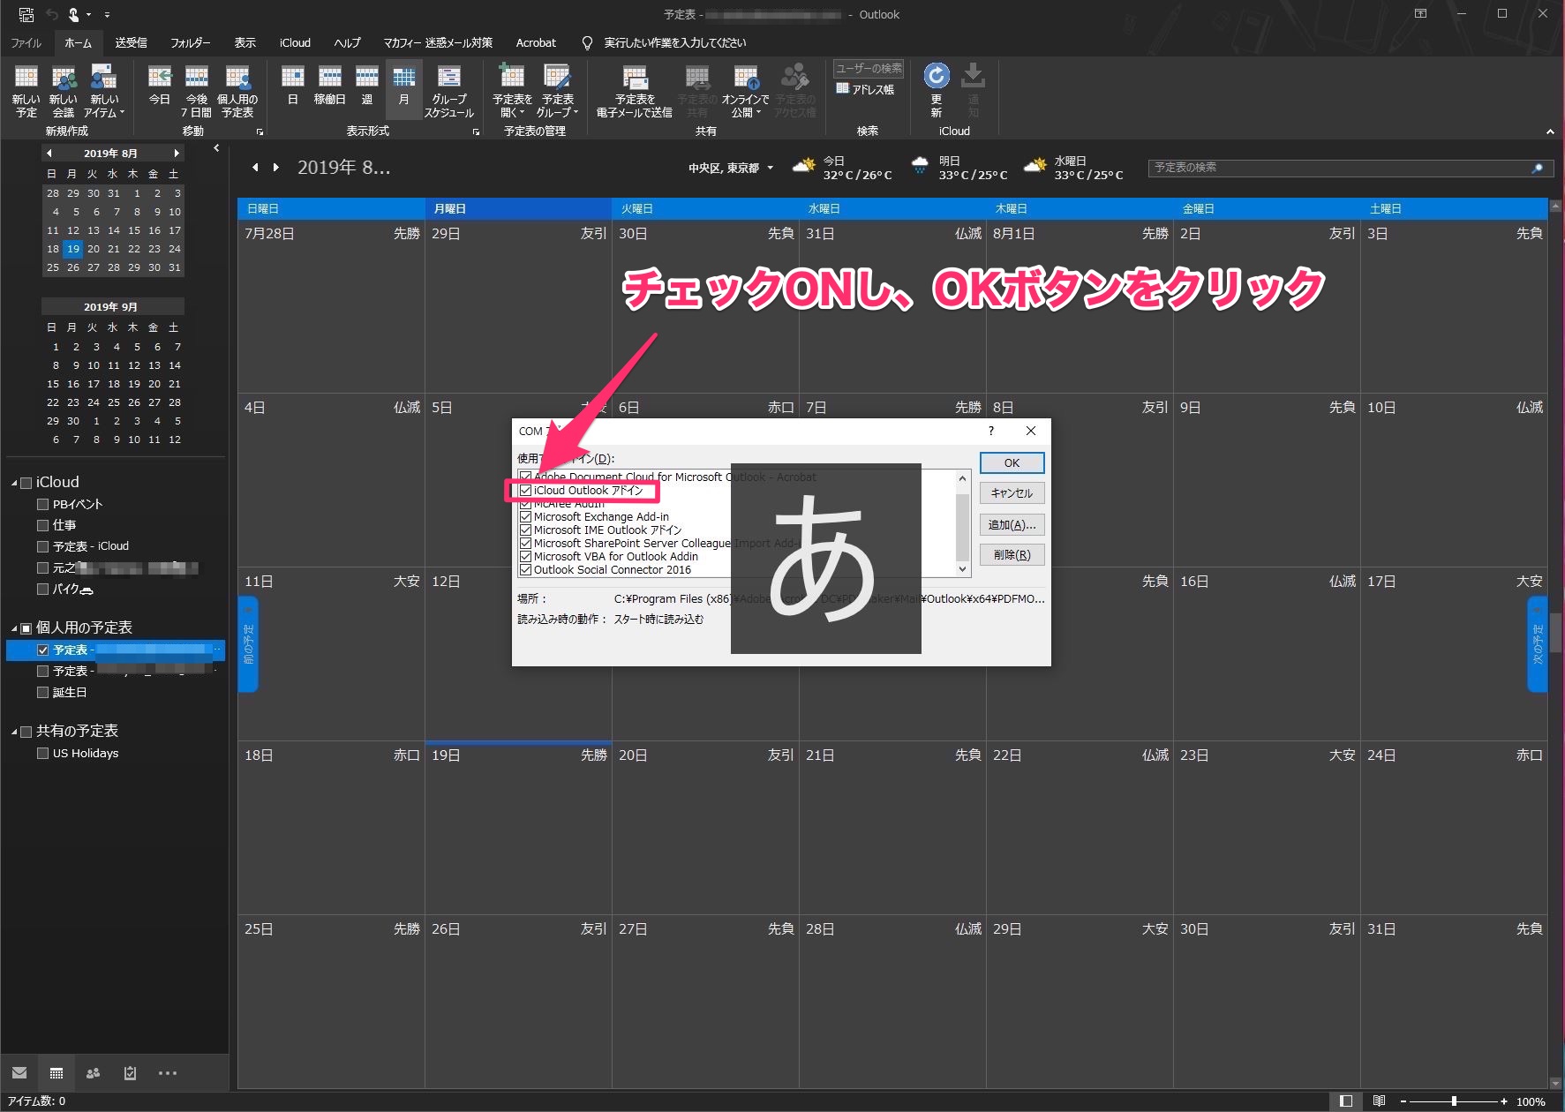Open the Acrobat ribbon tab
Viewport: 1565px width, 1112px height.
536,42
